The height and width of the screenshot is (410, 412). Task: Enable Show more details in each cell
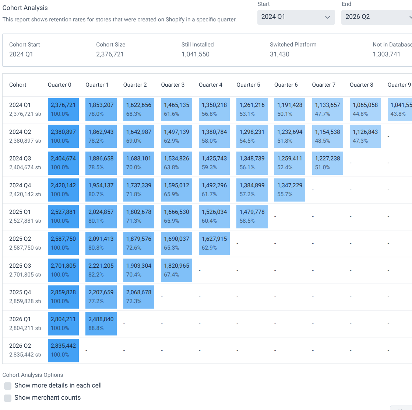8,386
